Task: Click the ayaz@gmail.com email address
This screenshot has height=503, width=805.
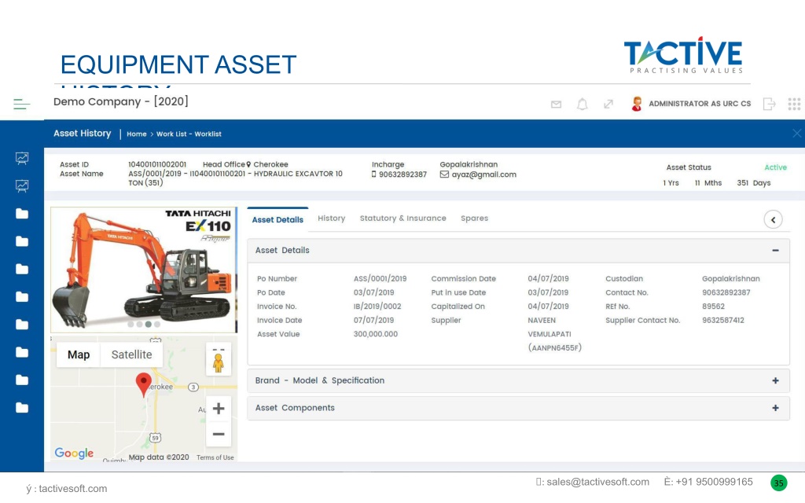Action: [x=484, y=174]
